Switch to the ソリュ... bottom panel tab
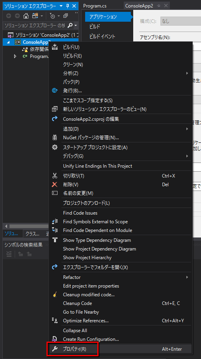Screen dimensions: 201x359 tap(11, 234)
